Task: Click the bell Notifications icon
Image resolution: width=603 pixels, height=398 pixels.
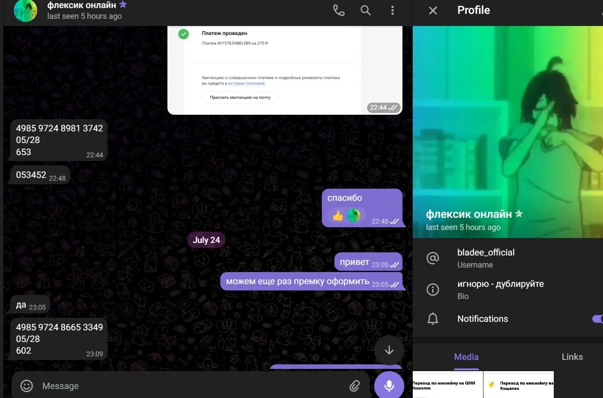Action: click(433, 319)
